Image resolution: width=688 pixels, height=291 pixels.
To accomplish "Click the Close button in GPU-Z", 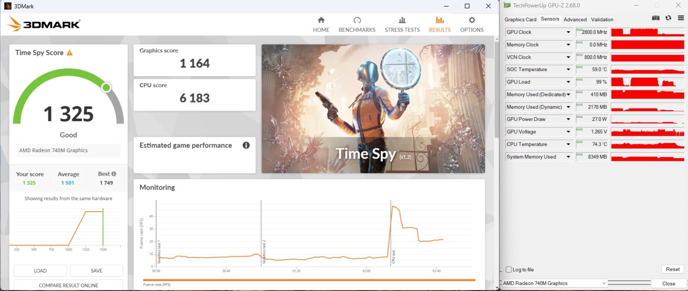I will [x=669, y=284].
